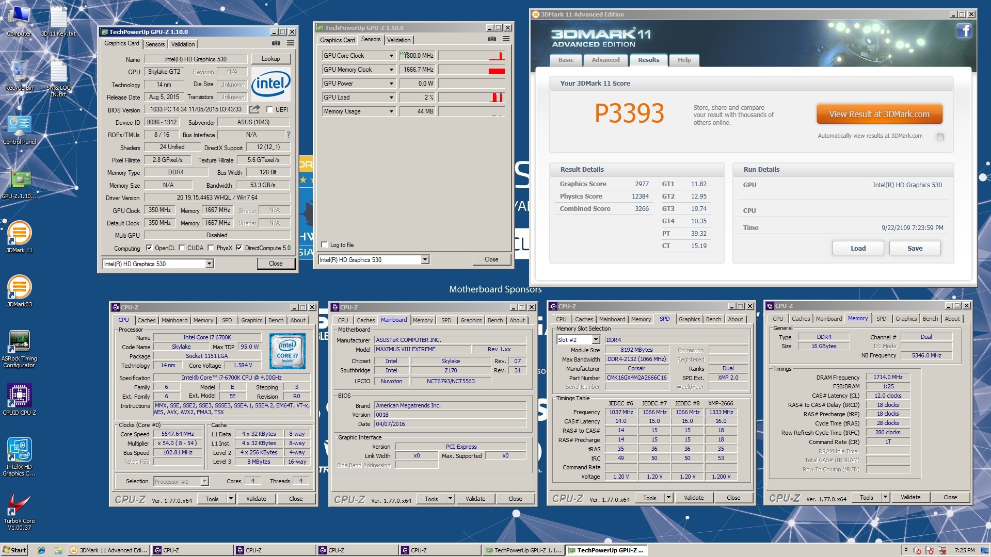The image size is (991, 557).
Task: Open SN & LOGIN.txt desktop file
Action: [x=58, y=78]
